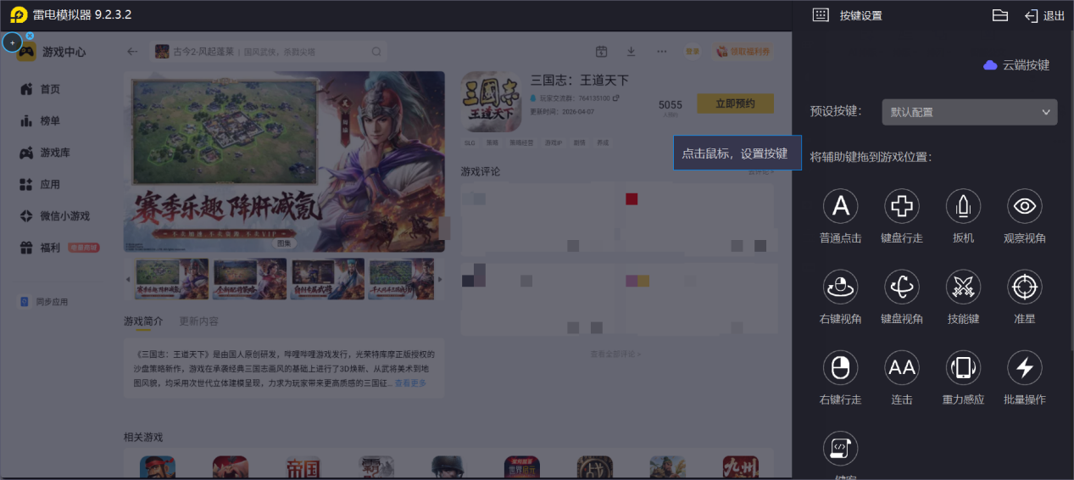Open 榜单 in the sidebar
The height and width of the screenshot is (480, 1074).
pos(40,120)
